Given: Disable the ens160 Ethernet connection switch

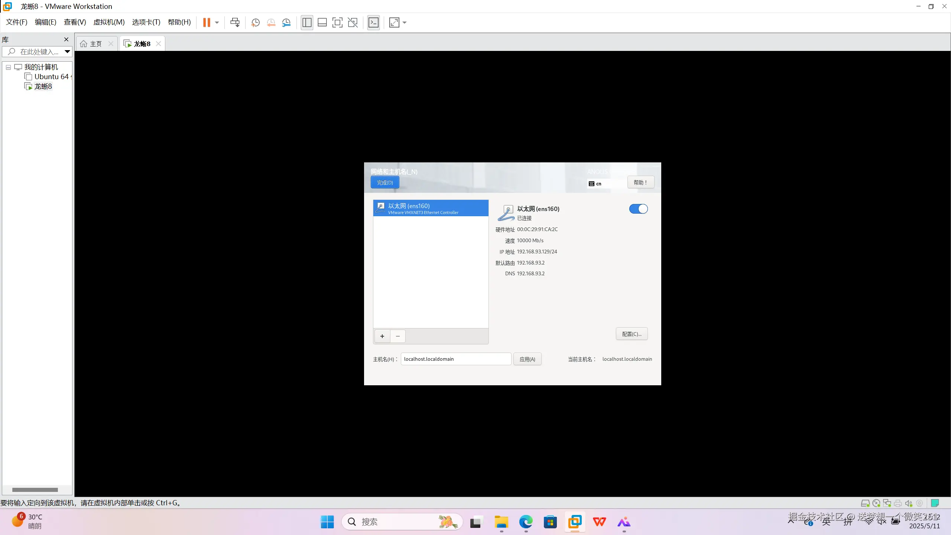Looking at the screenshot, I should click(x=638, y=209).
